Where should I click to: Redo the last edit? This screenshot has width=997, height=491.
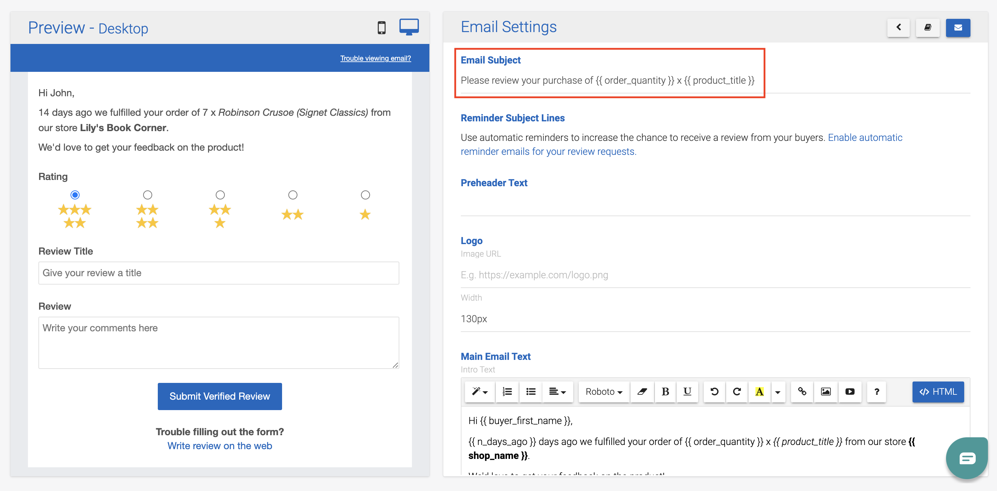click(x=737, y=392)
